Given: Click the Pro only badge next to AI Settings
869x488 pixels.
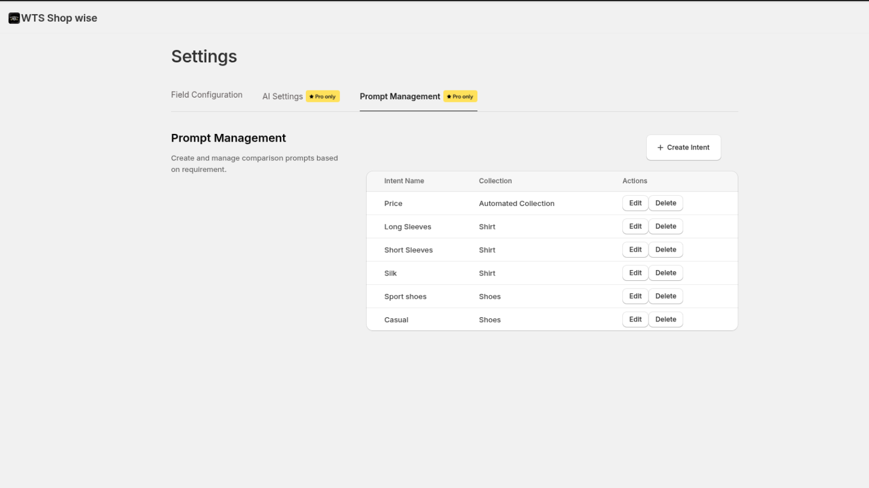Looking at the screenshot, I should coord(323,96).
